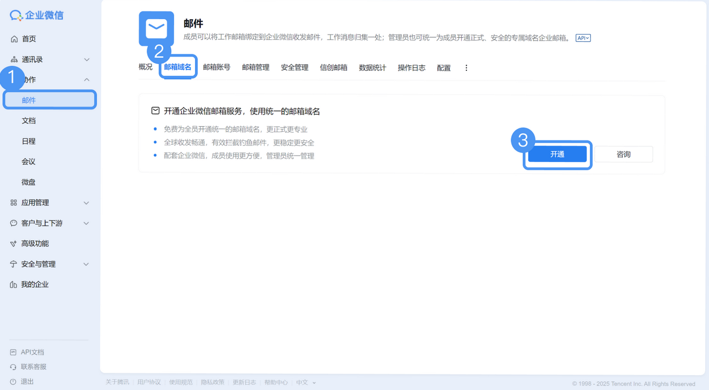Collapse the 协作 section
Image resolution: width=709 pixels, height=390 pixels.
click(86, 79)
